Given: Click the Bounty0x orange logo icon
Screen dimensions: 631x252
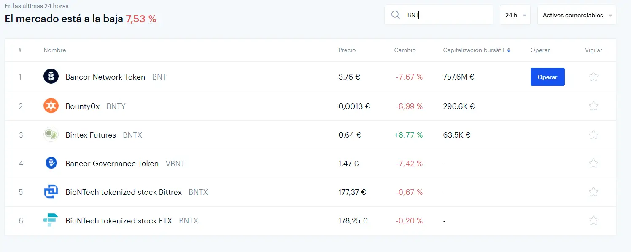Looking at the screenshot, I should click(51, 106).
